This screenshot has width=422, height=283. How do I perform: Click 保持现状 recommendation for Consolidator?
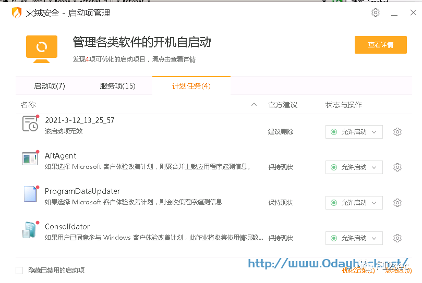point(281,238)
